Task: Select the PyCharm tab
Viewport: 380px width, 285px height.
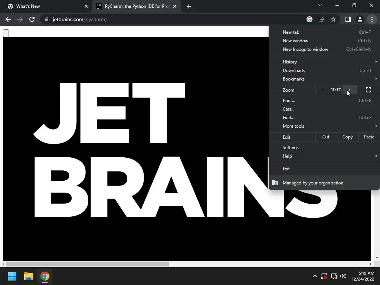Action: (x=136, y=6)
